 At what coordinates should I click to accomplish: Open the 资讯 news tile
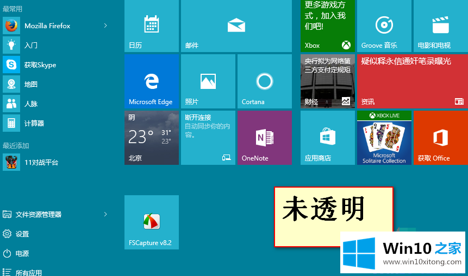coord(413,81)
